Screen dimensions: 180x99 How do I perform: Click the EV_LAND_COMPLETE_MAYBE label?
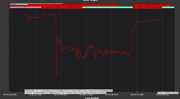pos(147,8)
